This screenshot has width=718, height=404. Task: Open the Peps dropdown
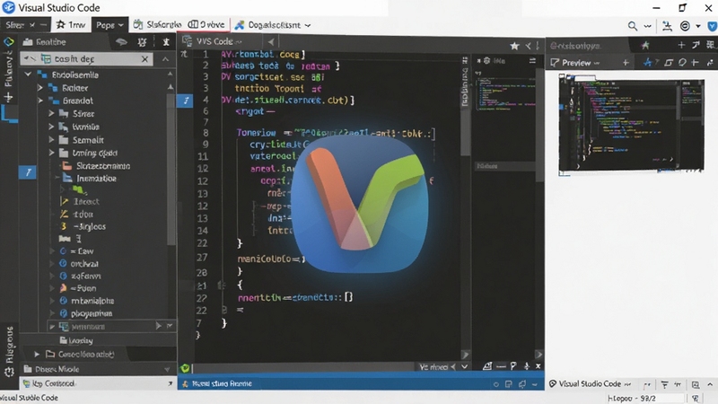pos(109,25)
